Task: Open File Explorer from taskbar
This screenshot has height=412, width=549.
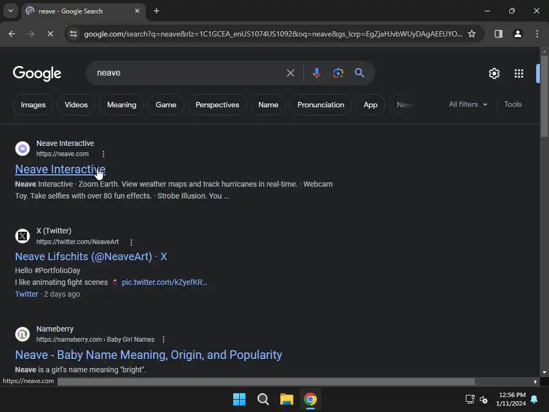Action: [x=287, y=399]
